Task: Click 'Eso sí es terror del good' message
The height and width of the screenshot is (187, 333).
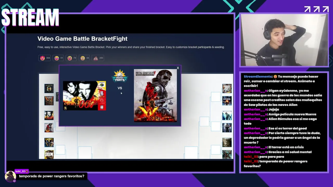Action: (x=275, y=128)
